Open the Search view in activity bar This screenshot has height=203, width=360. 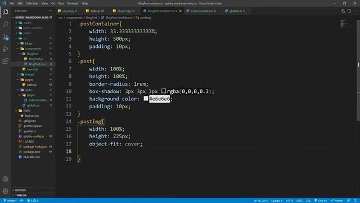[x=5, y=24]
